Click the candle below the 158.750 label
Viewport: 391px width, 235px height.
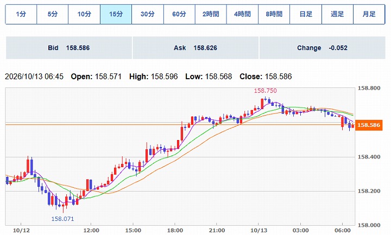click(x=266, y=99)
